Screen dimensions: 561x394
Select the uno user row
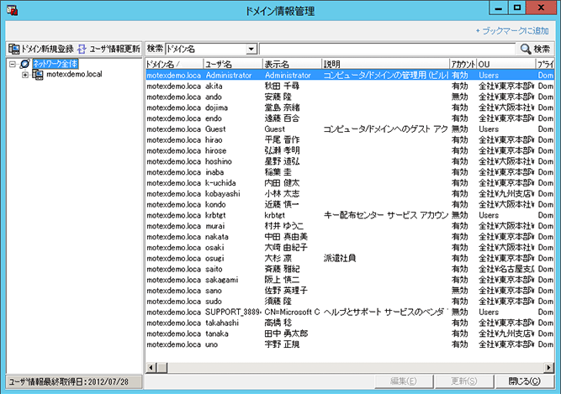tap(350, 344)
